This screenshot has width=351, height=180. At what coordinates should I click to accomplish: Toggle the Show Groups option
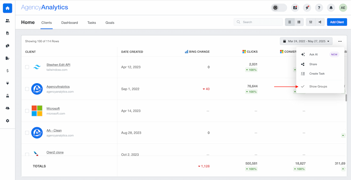(320, 86)
